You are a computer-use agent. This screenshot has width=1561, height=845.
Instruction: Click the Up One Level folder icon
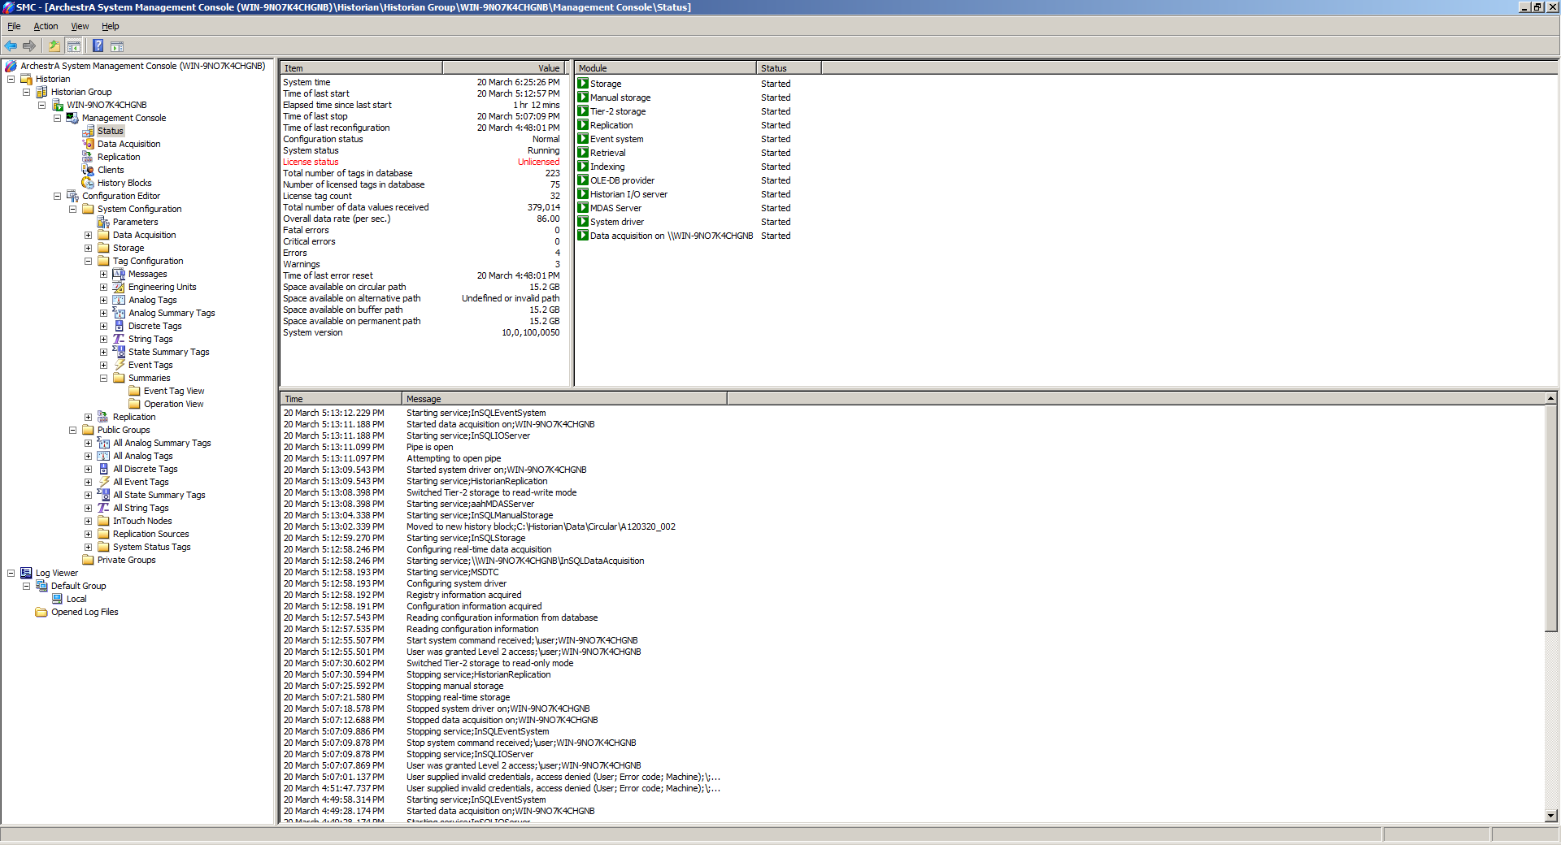[x=54, y=46]
